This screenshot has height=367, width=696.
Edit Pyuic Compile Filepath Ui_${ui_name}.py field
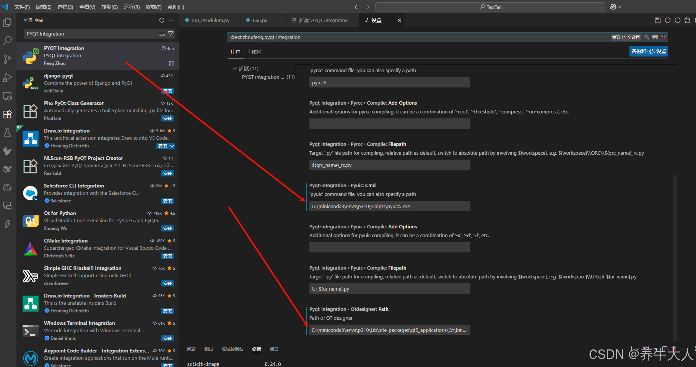point(389,289)
